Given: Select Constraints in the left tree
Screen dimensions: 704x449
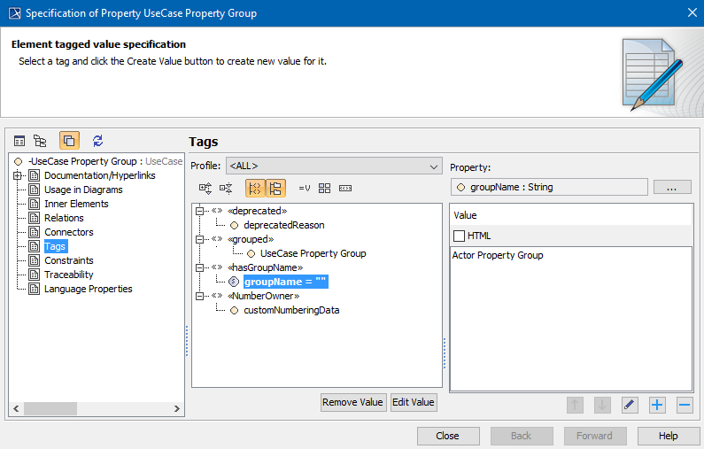Looking at the screenshot, I should (x=69, y=260).
